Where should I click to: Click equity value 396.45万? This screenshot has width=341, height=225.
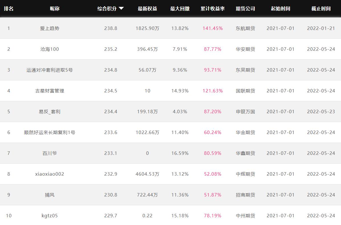pos(148,49)
